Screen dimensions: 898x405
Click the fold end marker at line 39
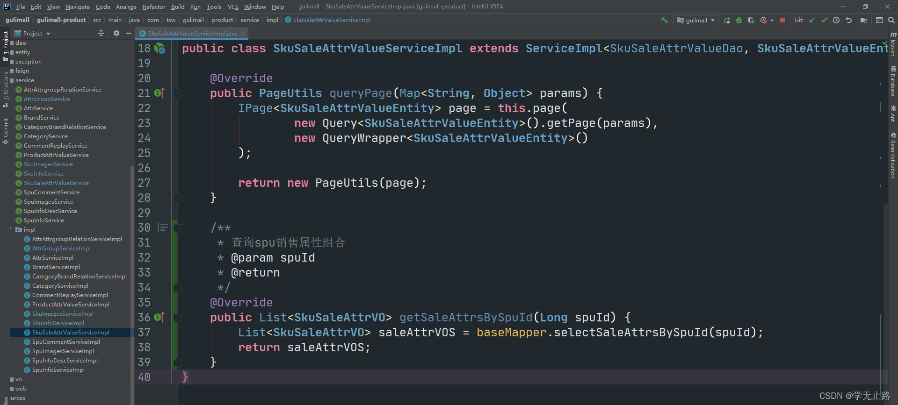[x=177, y=362]
